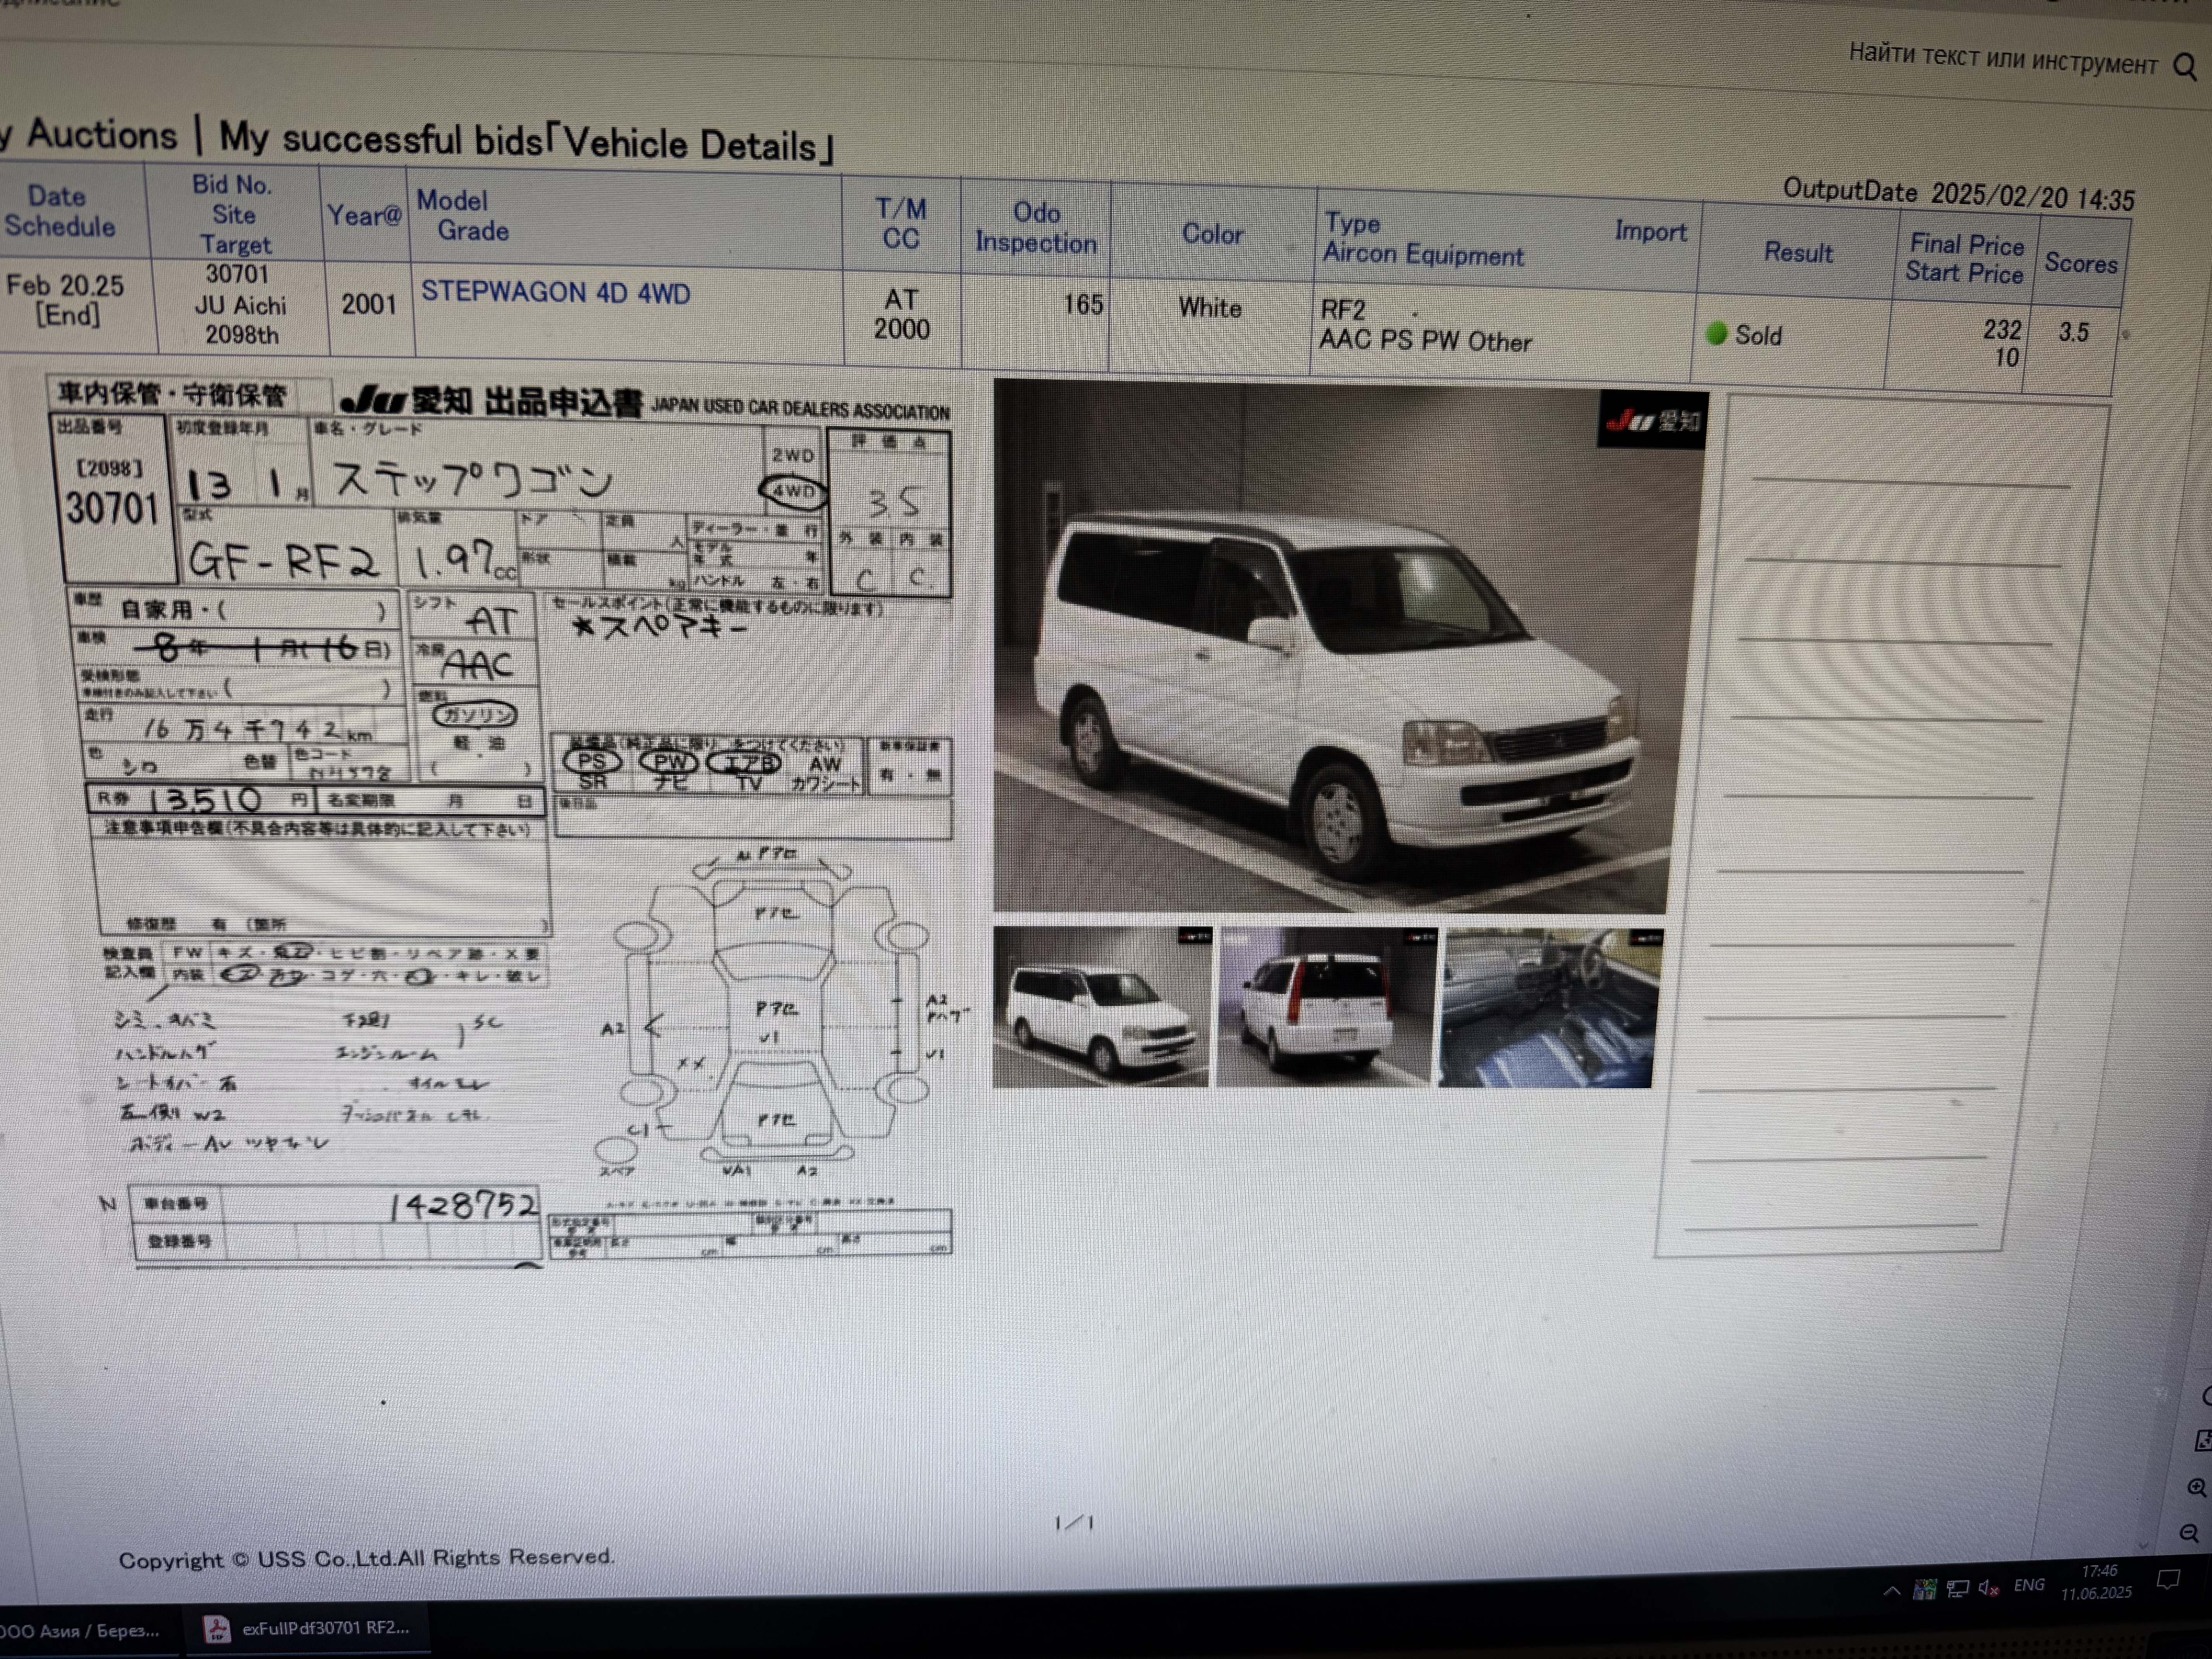
Task: Open the side view car thumbnail
Action: click(1101, 1006)
